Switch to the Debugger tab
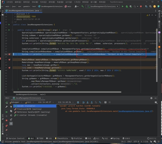This screenshot has height=144, width=162. pyautogui.click(x=15, y=102)
